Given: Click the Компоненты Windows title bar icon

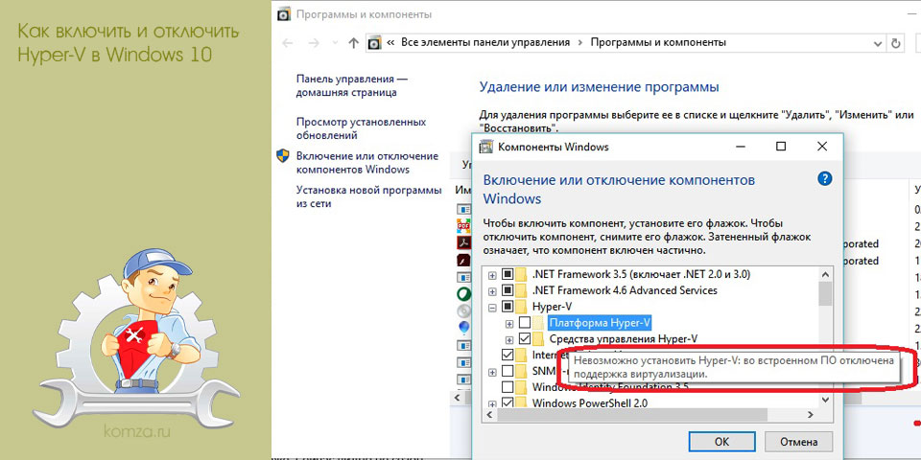Looking at the screenshot, I should click(x=485, y=147).
